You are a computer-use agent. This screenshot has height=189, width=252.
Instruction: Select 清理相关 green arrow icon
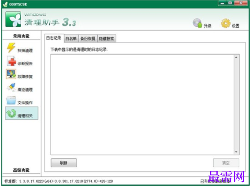11,113
